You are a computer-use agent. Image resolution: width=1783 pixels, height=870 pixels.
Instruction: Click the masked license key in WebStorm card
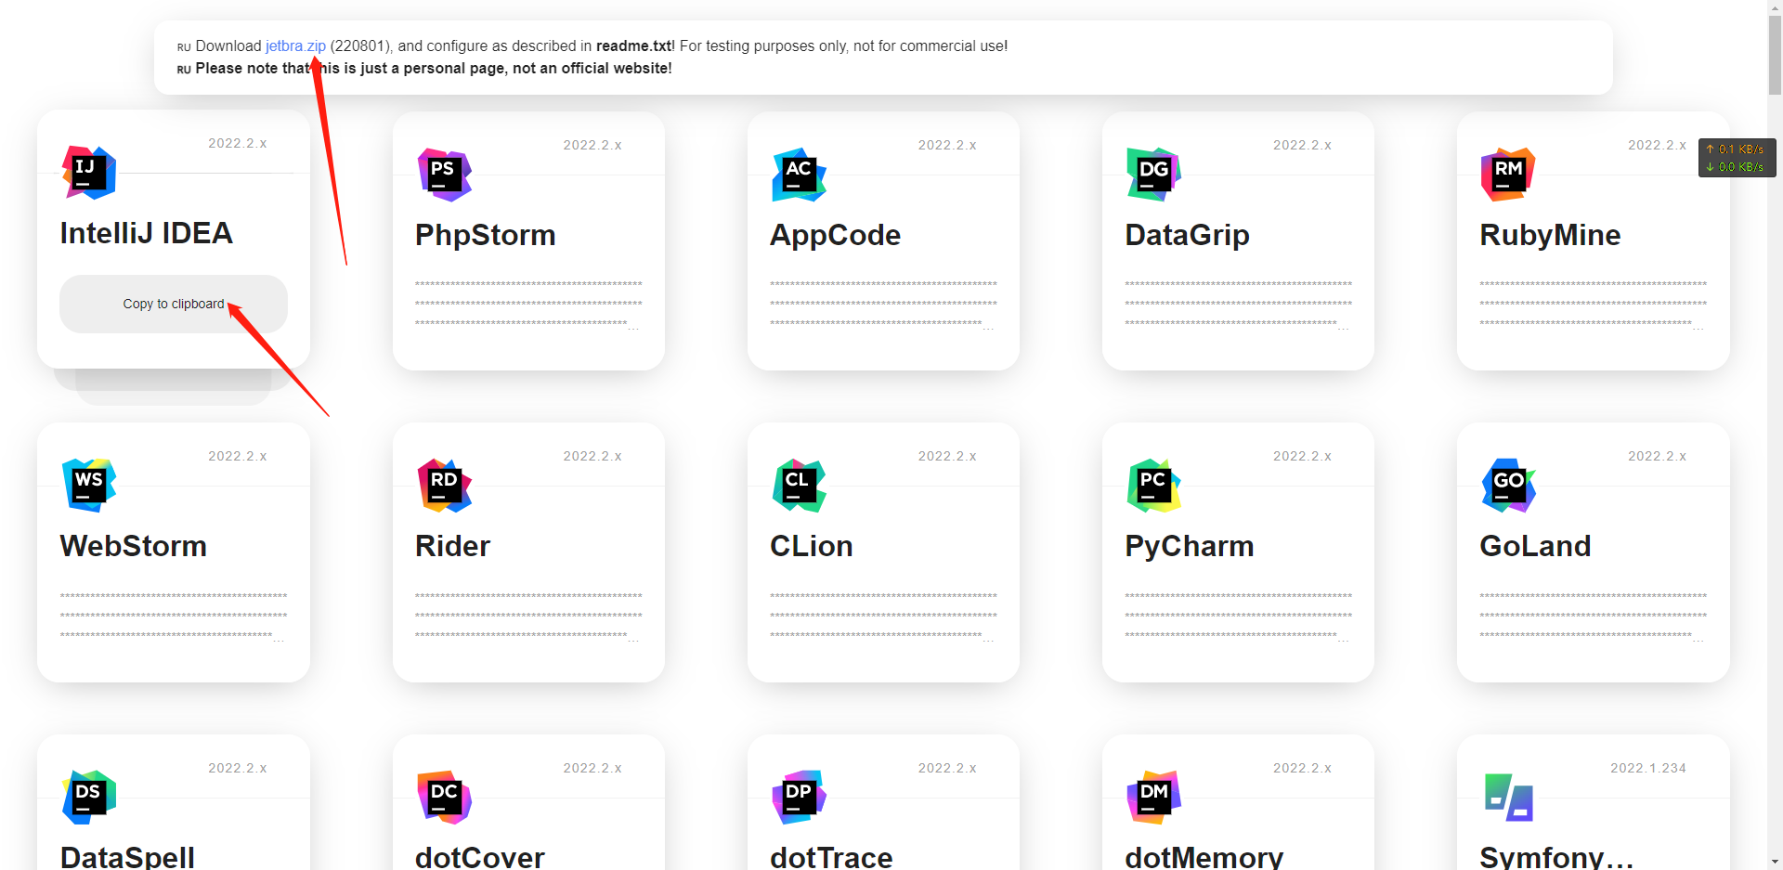pyautogui.click(x=174, y=616)
